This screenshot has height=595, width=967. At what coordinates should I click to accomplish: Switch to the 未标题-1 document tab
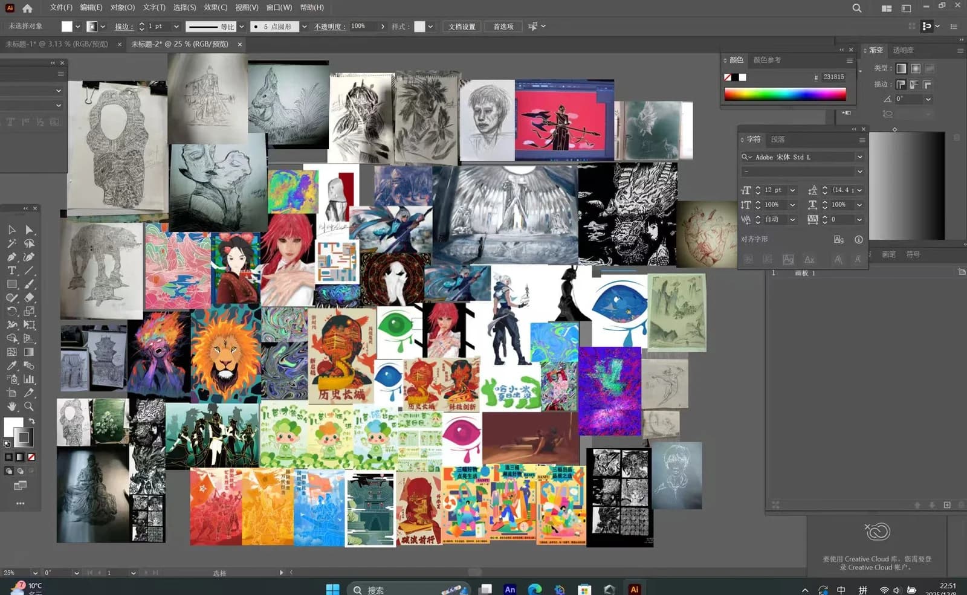57,44
